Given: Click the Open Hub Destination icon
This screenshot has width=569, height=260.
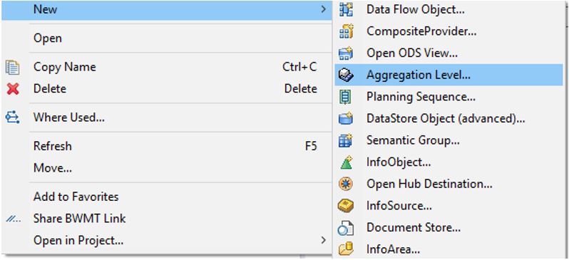Looking at the screenshot, I should click(x=345, y=184).
